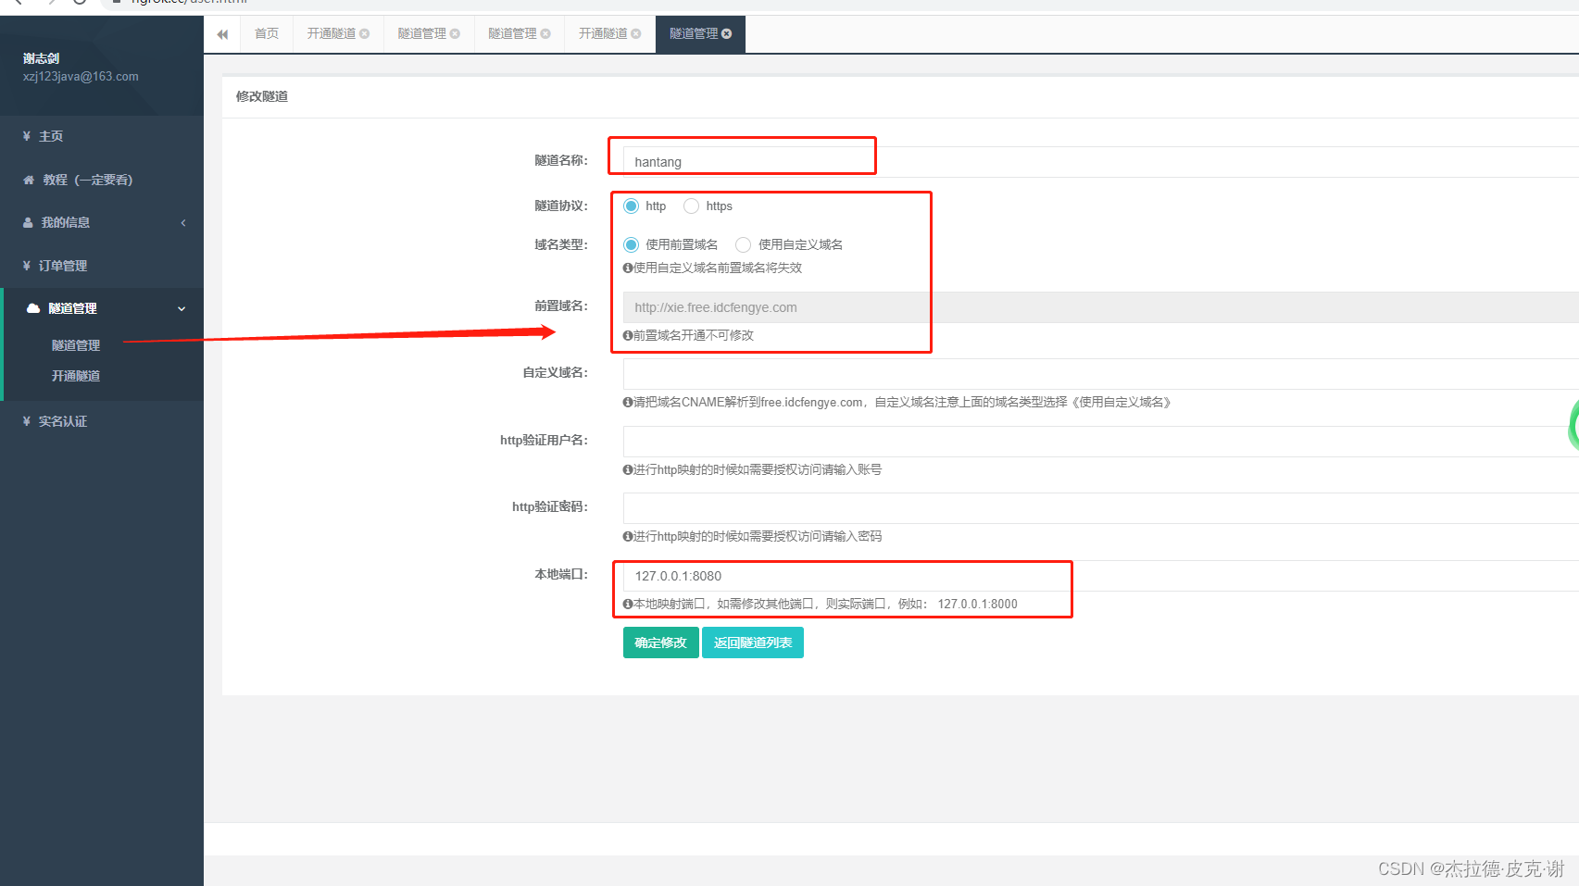The width and height of the screenshot is (1579, 886).
Task: Click the 隧道协议: label
Action: (x=561, y=206)
